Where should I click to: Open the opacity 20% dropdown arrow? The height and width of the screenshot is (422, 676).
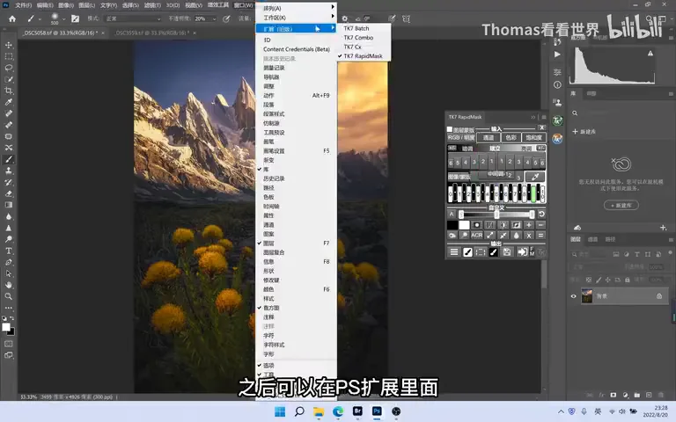[214, 19]
